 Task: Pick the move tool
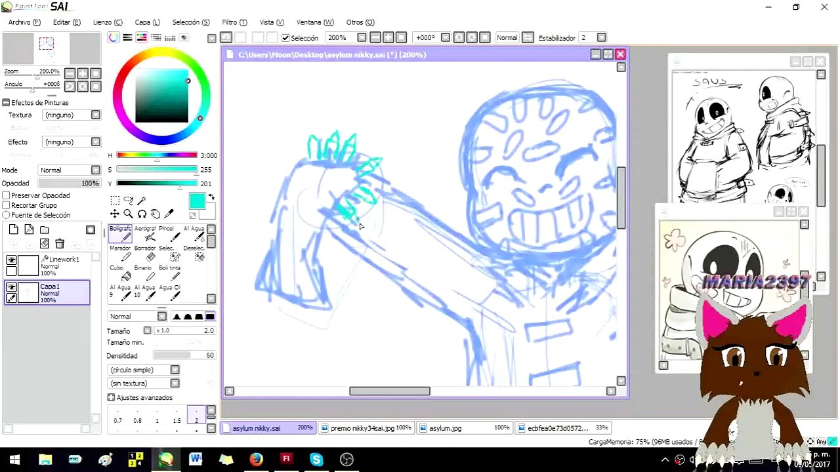pos(115,214)
